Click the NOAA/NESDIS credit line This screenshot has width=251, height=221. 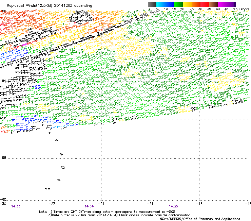(200, 219)
